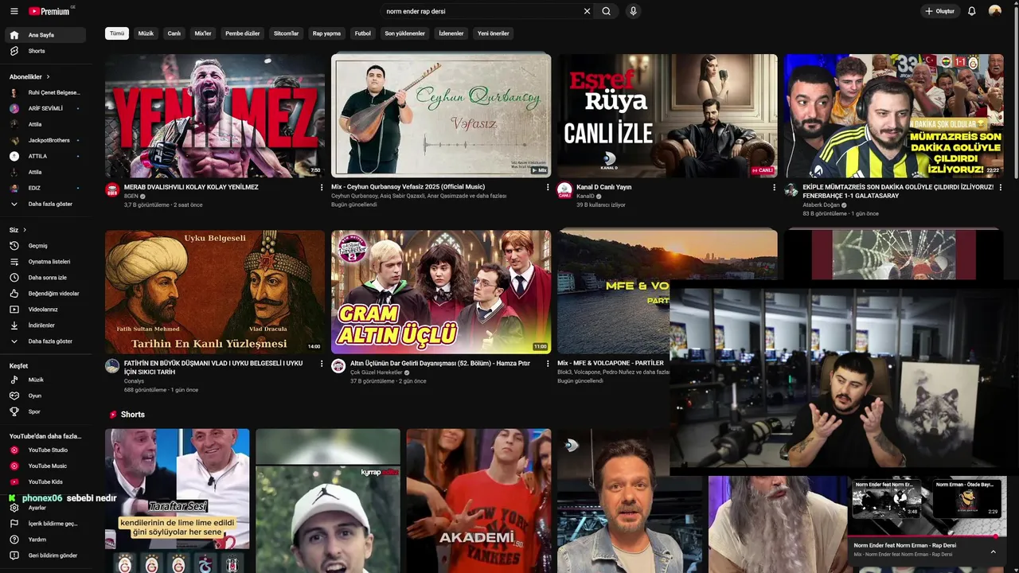Viewport: 1019px width, 573px height.
Task: Open YouTube Studio link
Action: pos(45,450)
